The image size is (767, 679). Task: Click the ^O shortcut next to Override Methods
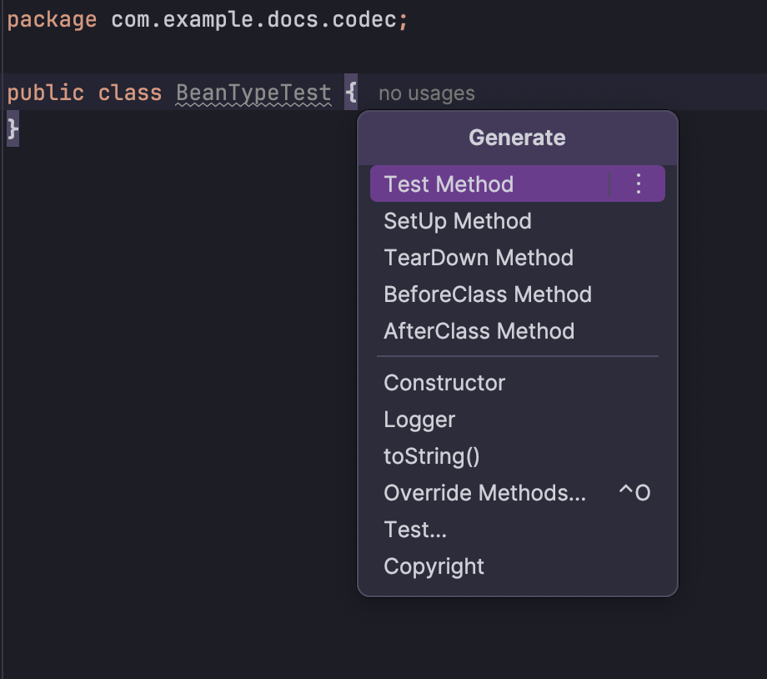(x=636, y=492)
